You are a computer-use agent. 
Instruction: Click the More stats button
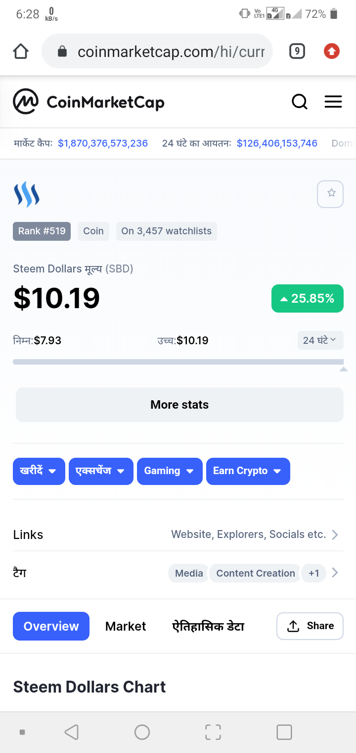(179, 405)
